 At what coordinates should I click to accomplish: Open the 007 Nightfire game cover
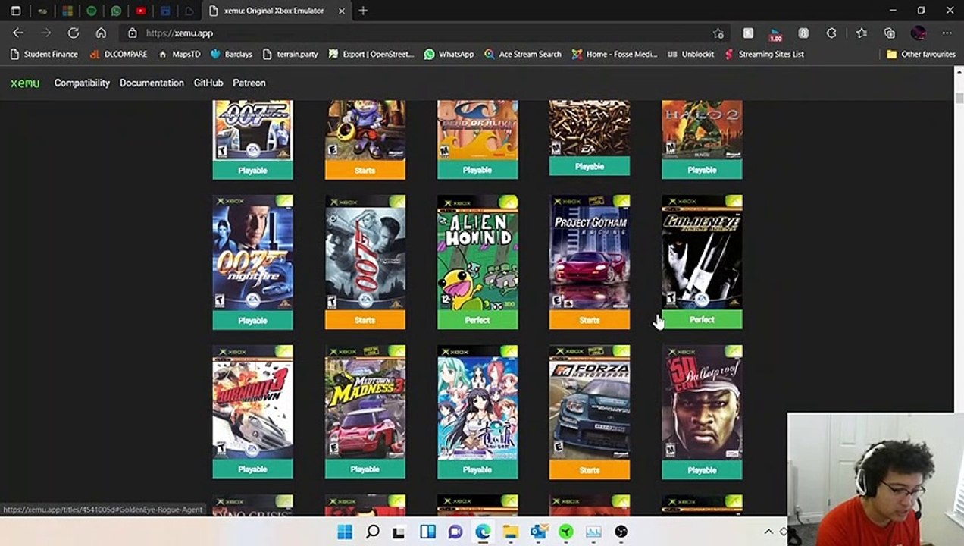click(252, 253)
